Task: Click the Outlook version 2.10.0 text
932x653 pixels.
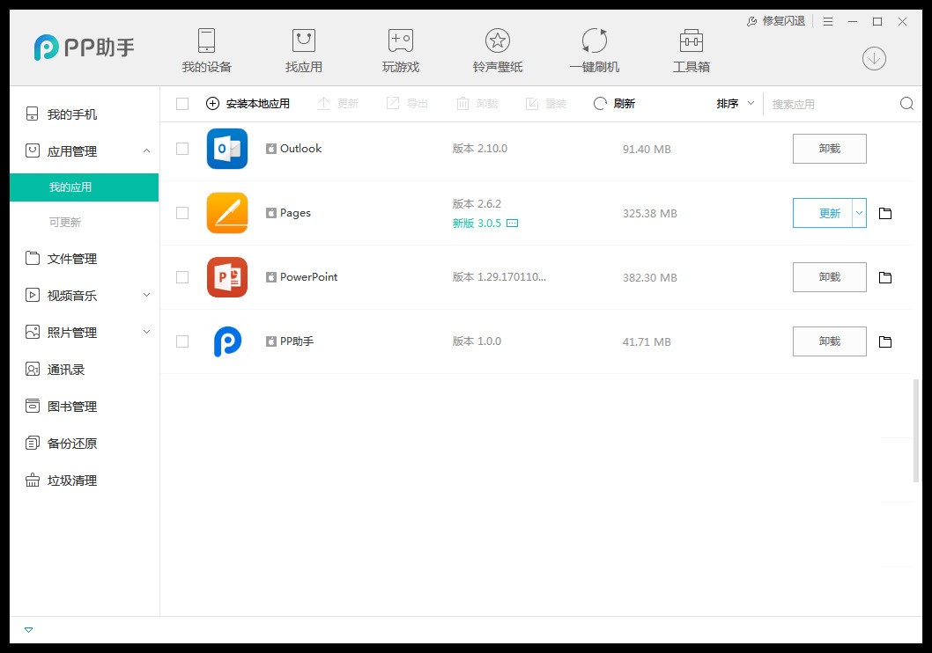Action: click(x=480, y=149)
